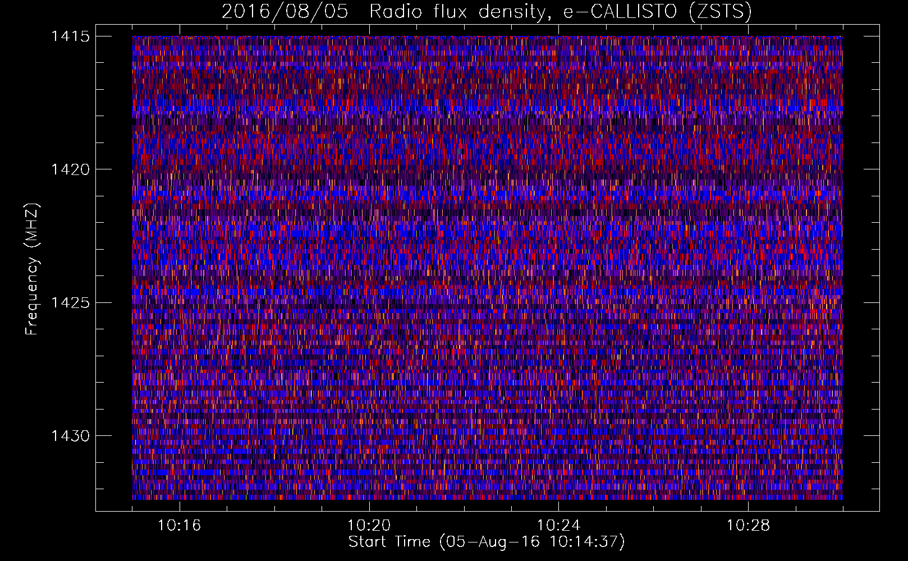This screenshot has width=908, height=561.
Task: Click the frequency axis label 1430
Action: [x=70, y=436]
